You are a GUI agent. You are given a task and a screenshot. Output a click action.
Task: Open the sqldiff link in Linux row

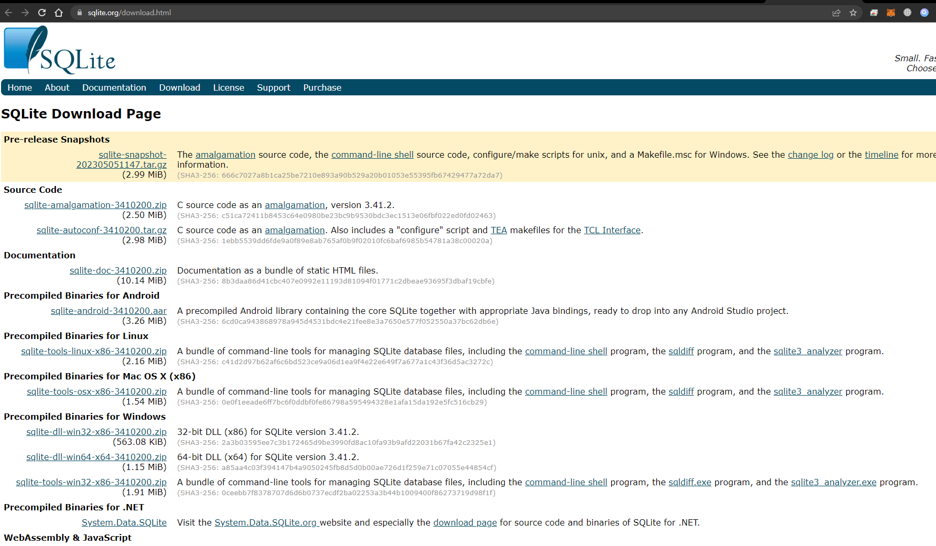pos(681,351)
